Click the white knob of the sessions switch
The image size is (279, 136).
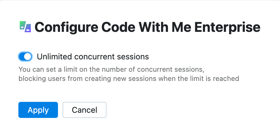point(28,57)
